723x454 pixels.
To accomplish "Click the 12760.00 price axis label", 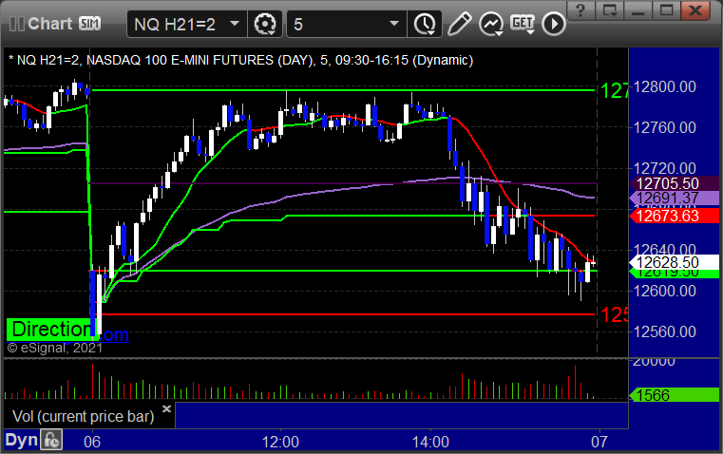I will click(x=665, y=127).
